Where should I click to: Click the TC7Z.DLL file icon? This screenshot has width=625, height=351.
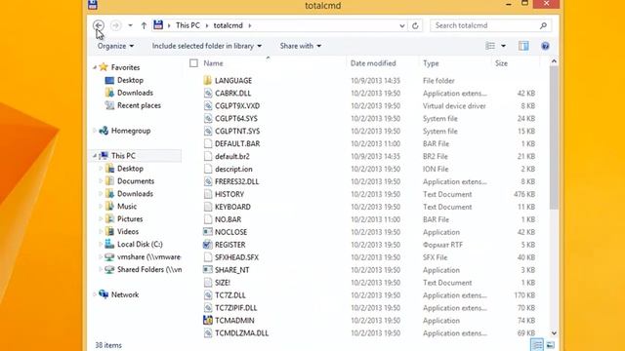click(208, 295)
